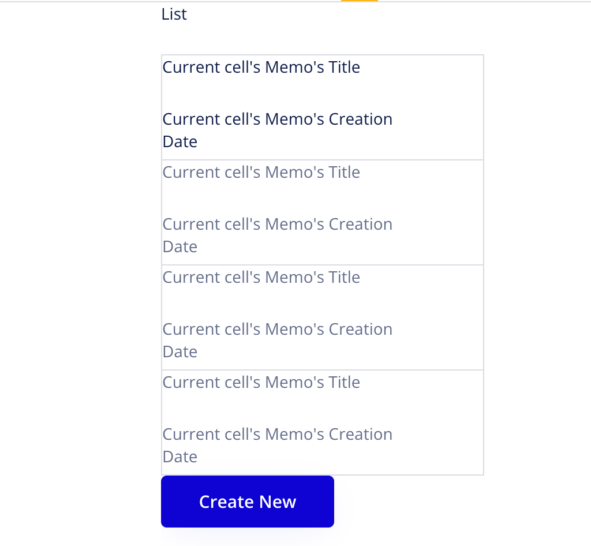The image size is (591, 546).
Task: Click the word Date in third list cell
Action: pos(179,352)
